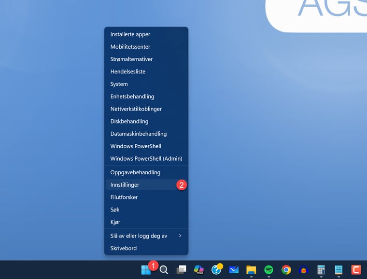Open taskbar Search magnifier

coord(164,270)
